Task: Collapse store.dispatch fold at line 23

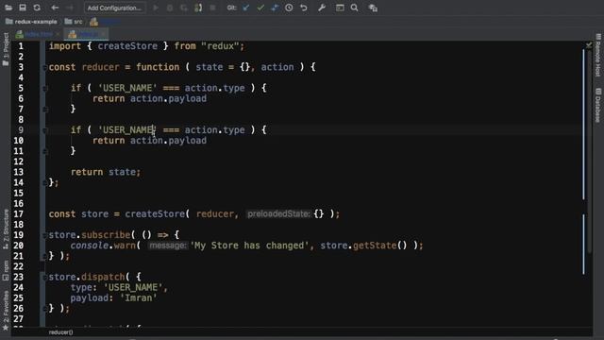Action: (44, 277)
